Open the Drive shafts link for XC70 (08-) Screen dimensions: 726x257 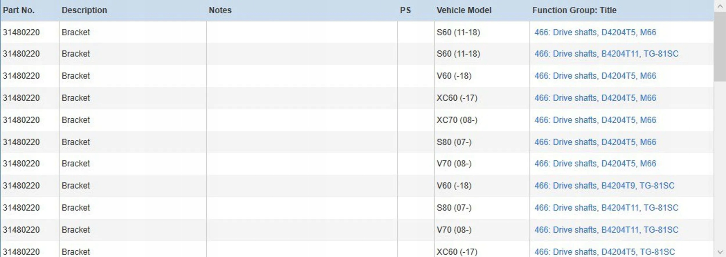coord(595,120)
